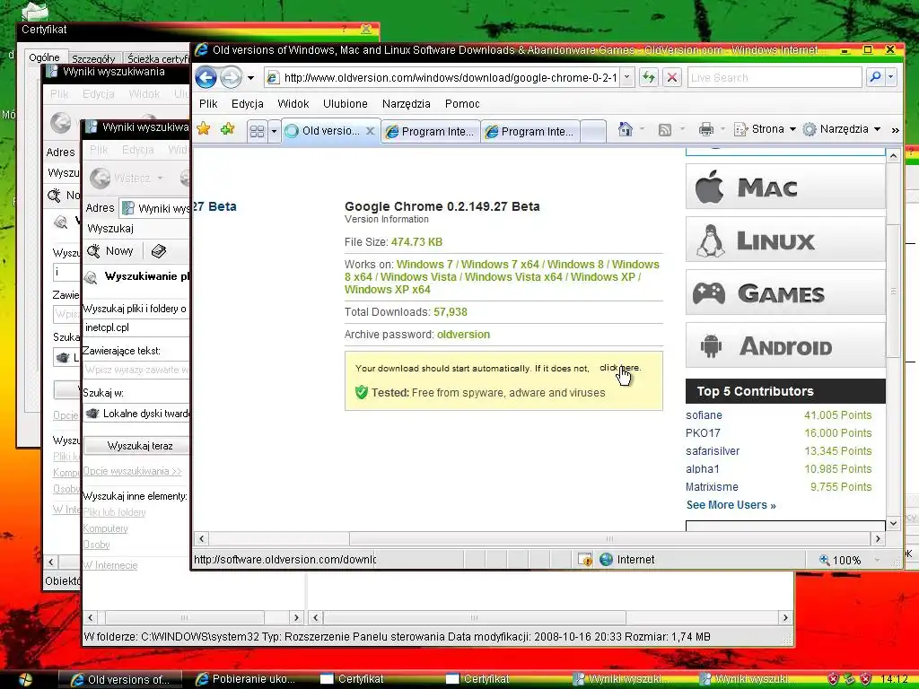Open the recent pages dropdown arrow

point(250,78)
